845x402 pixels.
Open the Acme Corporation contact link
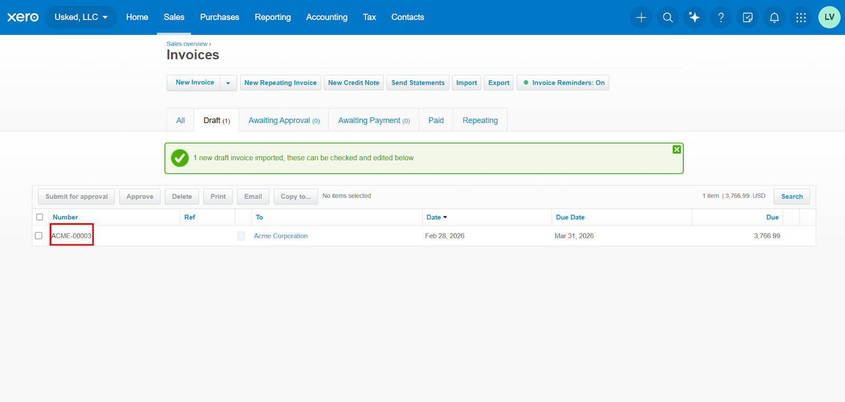pyautogui.click(x=281, y=236)
